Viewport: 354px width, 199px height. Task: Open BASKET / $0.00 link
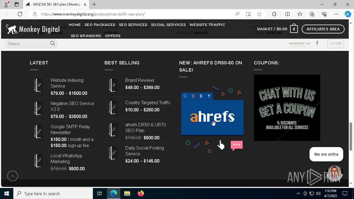(272, 29)
